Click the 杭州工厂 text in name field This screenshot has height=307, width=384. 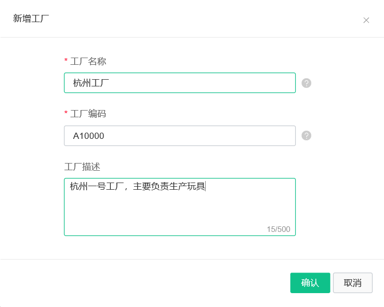pyautogui.click(x=91, y=83)
